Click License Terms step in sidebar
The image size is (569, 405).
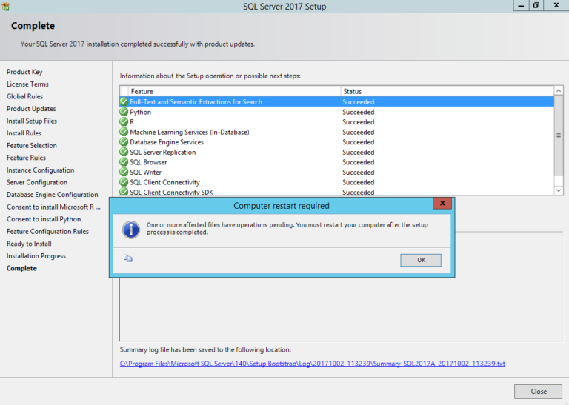pyautogui.click(x=27, y=84)
